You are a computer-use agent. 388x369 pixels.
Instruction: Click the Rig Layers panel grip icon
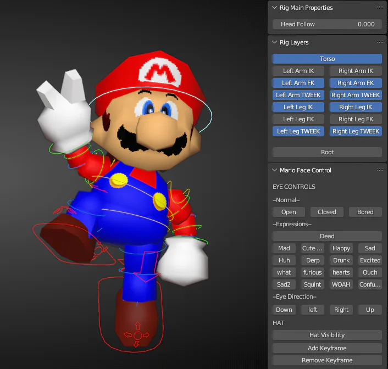click(380, 42)
